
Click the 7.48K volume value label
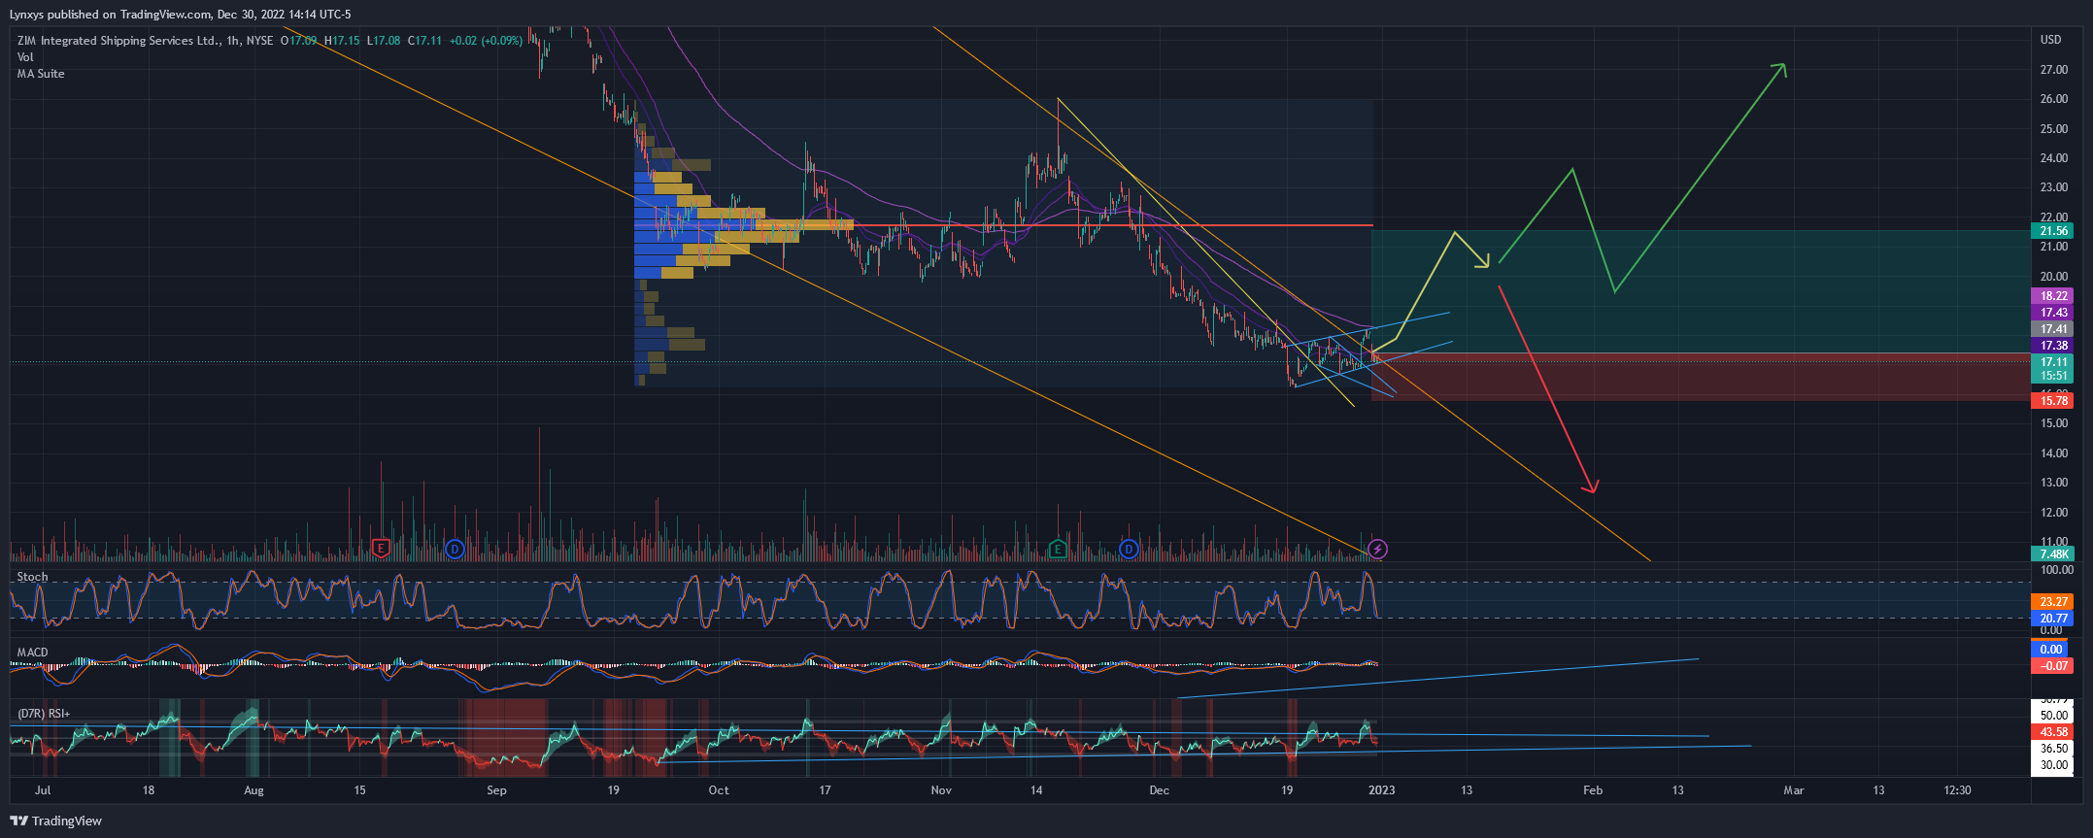coord(2053,554)
